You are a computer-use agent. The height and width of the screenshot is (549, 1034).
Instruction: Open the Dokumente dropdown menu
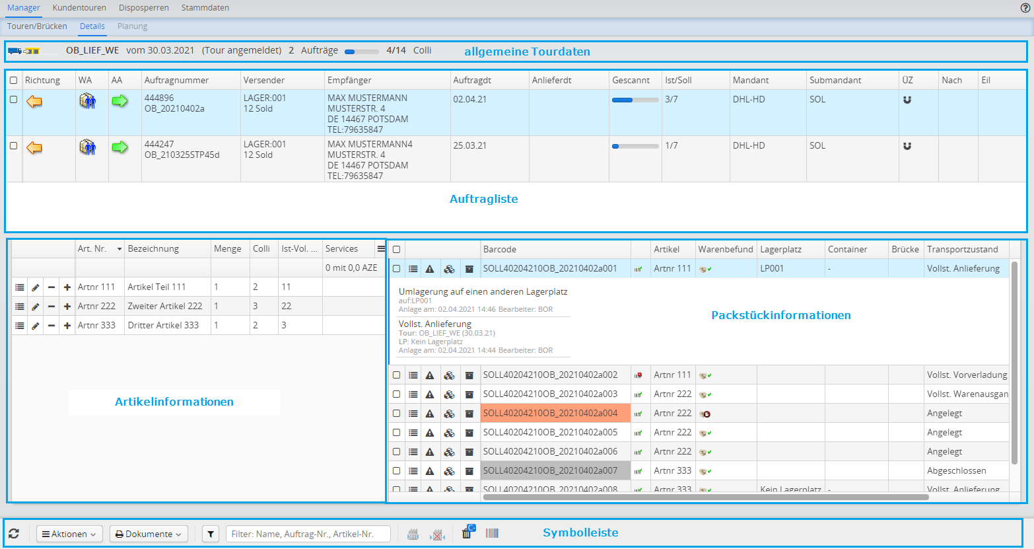click(149, 534)
